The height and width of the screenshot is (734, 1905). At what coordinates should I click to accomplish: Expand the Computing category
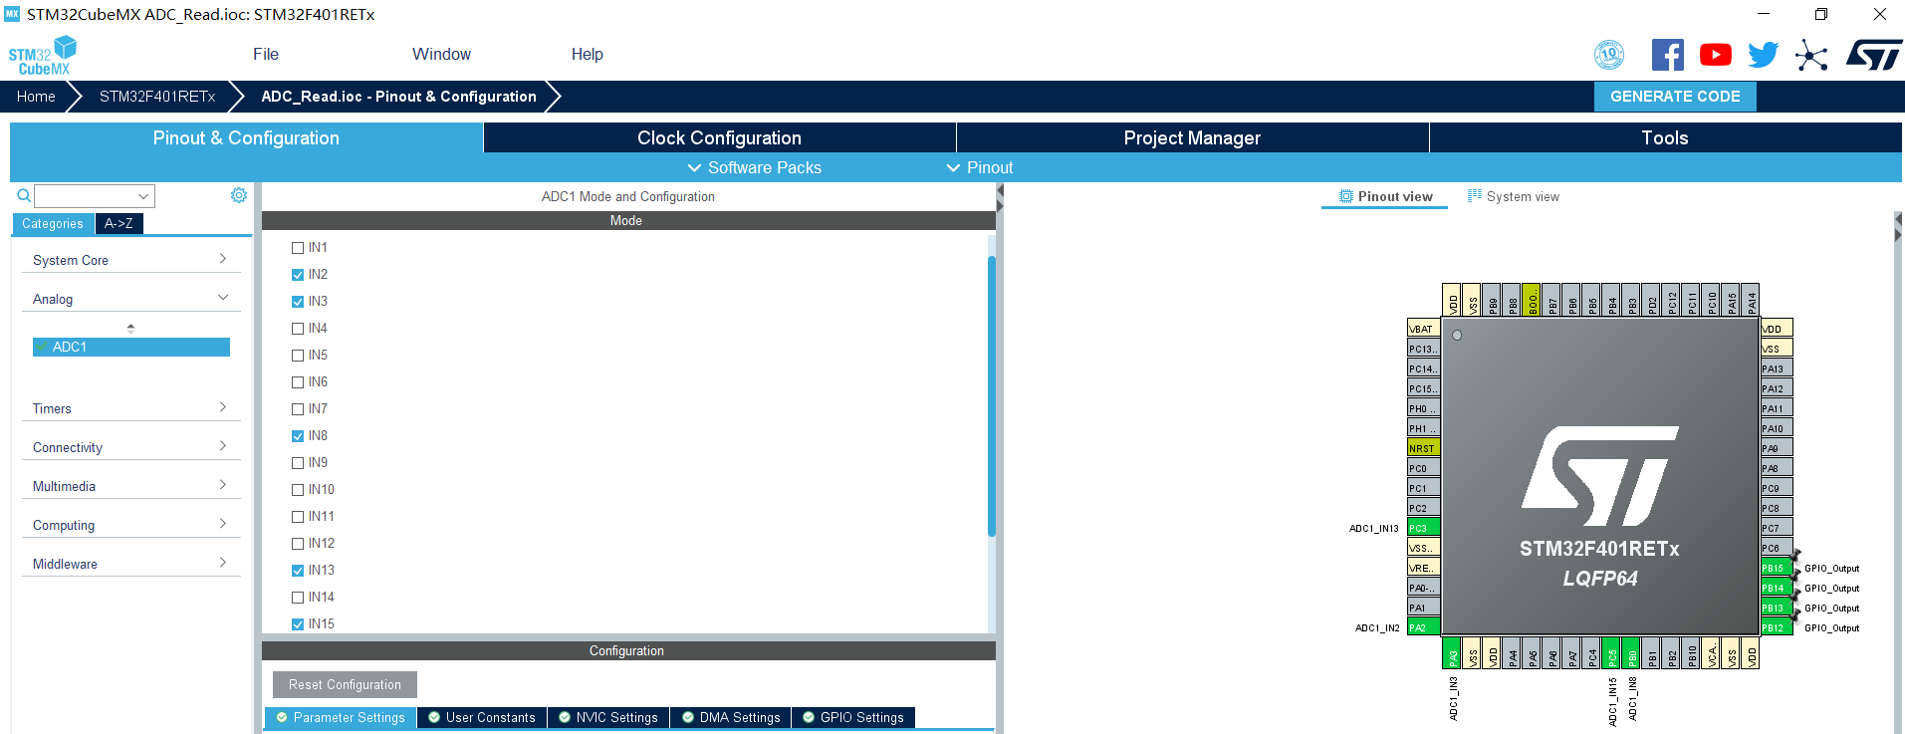130,525
